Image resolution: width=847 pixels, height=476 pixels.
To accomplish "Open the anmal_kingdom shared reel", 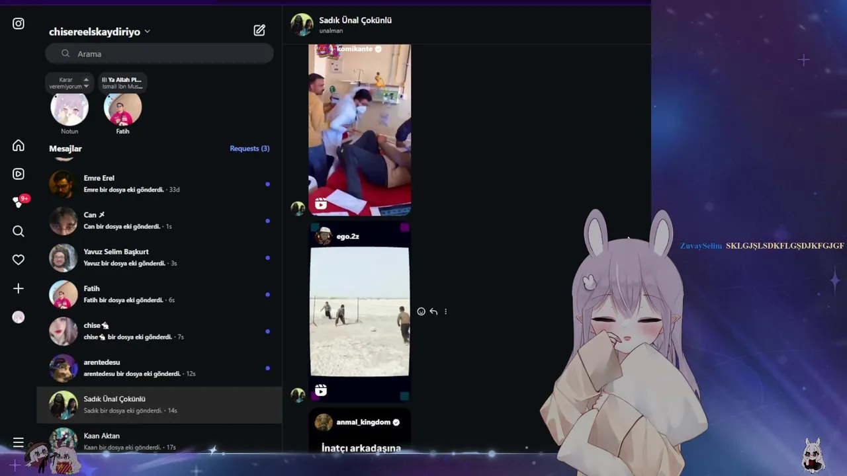I will point(359,431).
